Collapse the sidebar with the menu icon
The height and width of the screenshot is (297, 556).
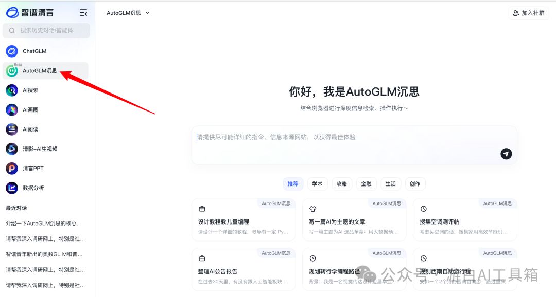tap(83, 13)
